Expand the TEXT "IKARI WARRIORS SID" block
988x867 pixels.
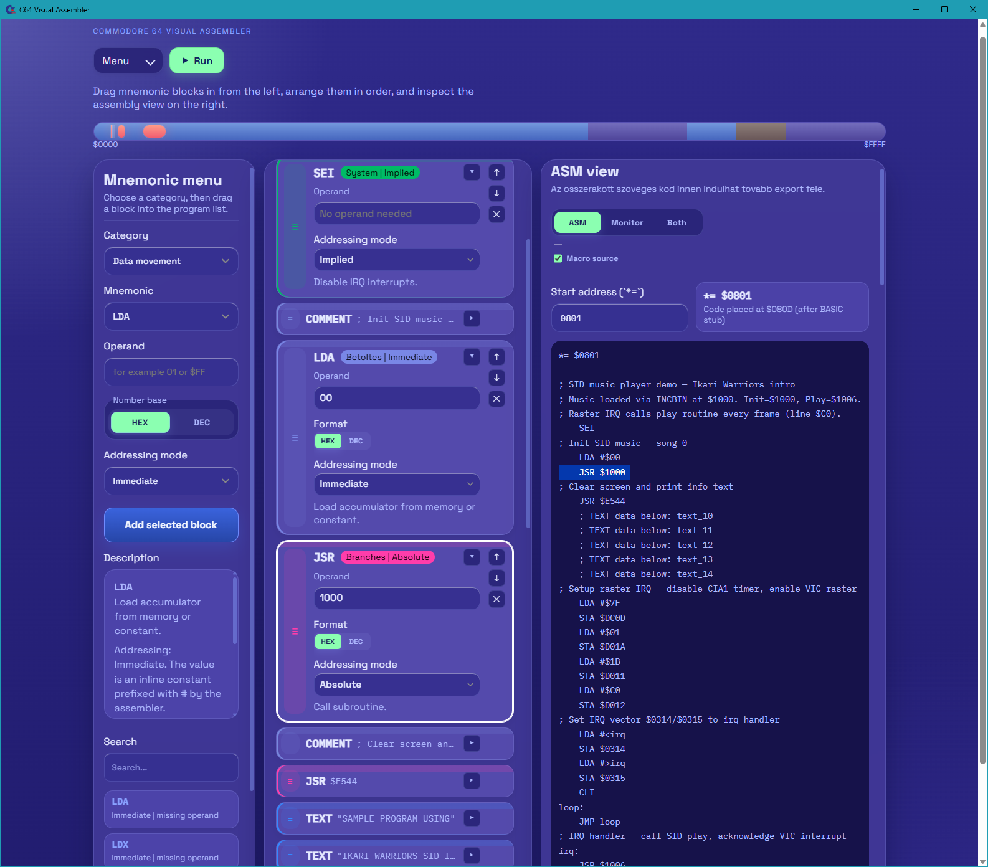click(x=472, y=855)
